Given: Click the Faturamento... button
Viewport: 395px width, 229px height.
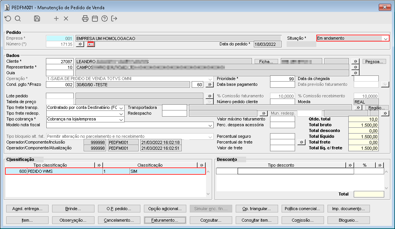Looking at the screenshot, I should (x=165, y=220).
